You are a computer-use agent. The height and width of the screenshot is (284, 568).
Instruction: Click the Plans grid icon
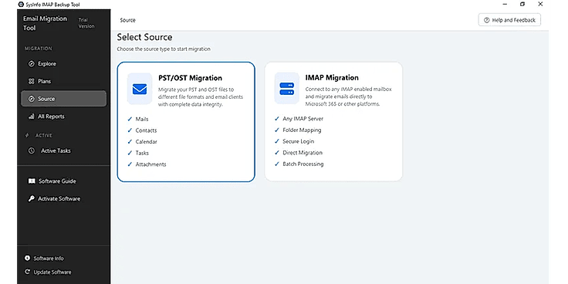click(31, 82)
